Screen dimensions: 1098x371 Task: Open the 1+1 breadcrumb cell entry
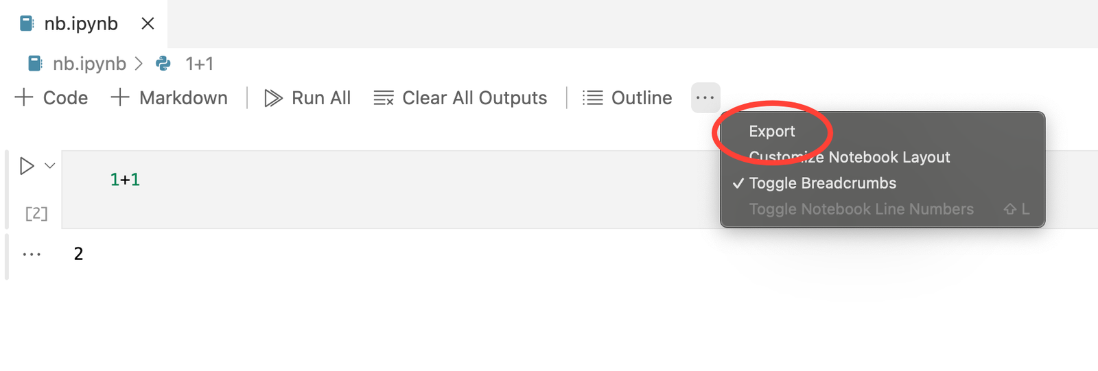pyautogui.click(x=200, y=64)
